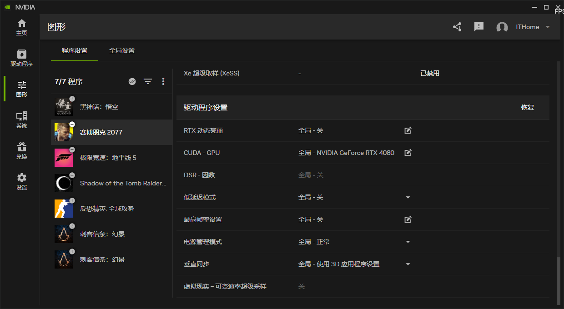Click the program filter icon above game list
The image size is (564, 309).
click(x=148, y=81)
